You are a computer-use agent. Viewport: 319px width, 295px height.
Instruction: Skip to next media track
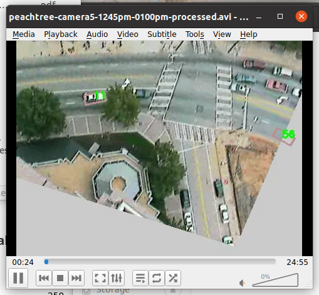pyautogui.click(x=76, y=278)
